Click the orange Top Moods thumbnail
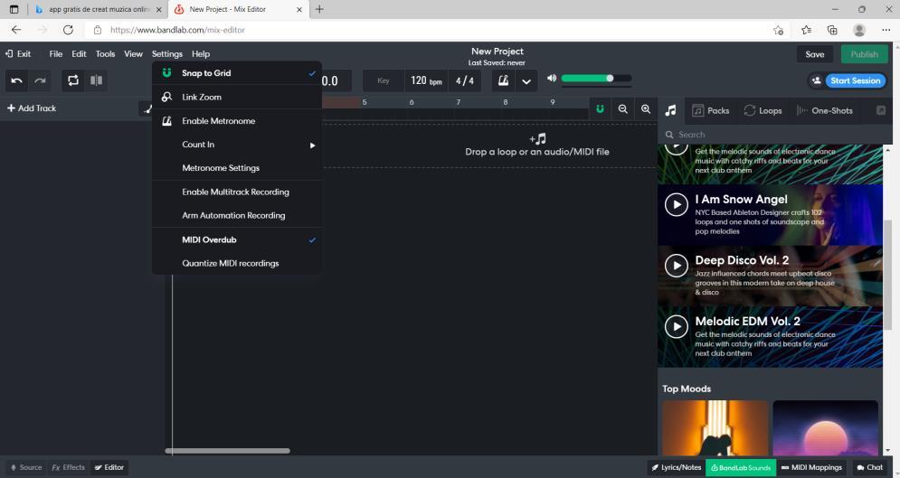Viewport: 900px width, 478px height. click(x=715, y=428)
